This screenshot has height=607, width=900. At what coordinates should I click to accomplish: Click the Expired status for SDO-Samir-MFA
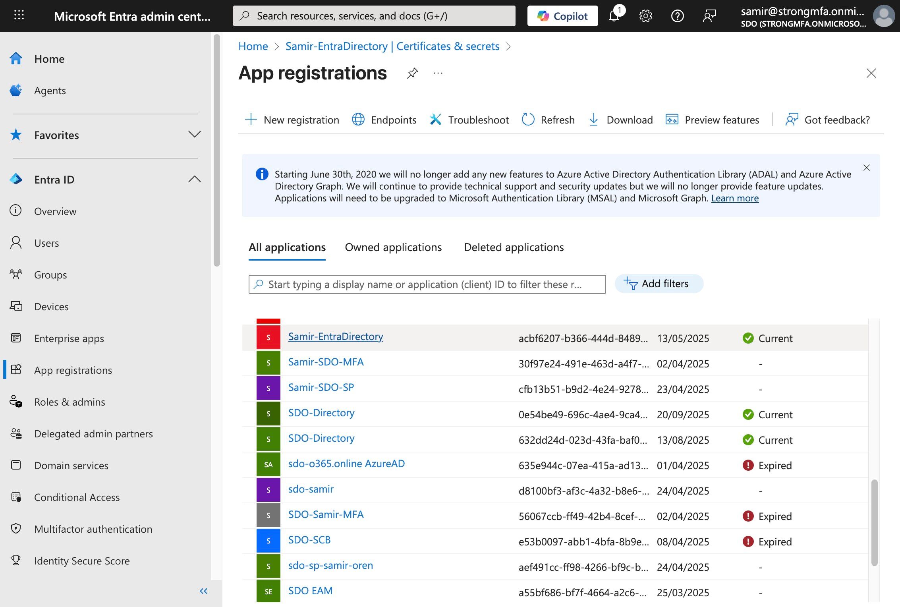[x=767, y=516]
